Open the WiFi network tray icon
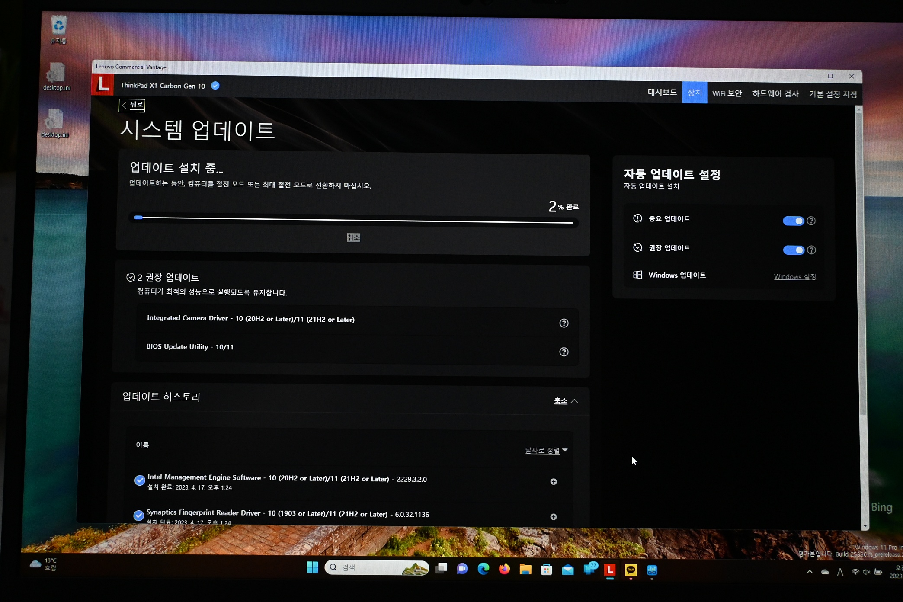This screenshot has width=903, height=602. [855, 572]
